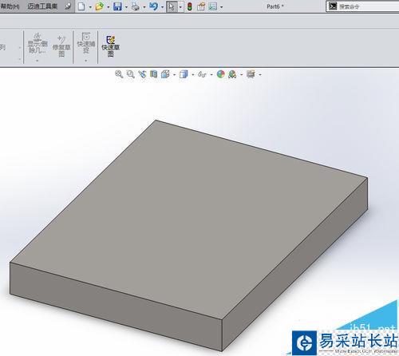
Task: Expand the Hide/Show Items dropdown arrow
Action: point(211,75)
